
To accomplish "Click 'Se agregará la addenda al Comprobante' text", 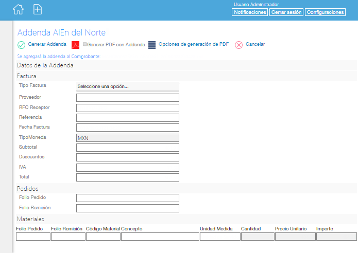I will pyautogui.click(x=59, y=57).
